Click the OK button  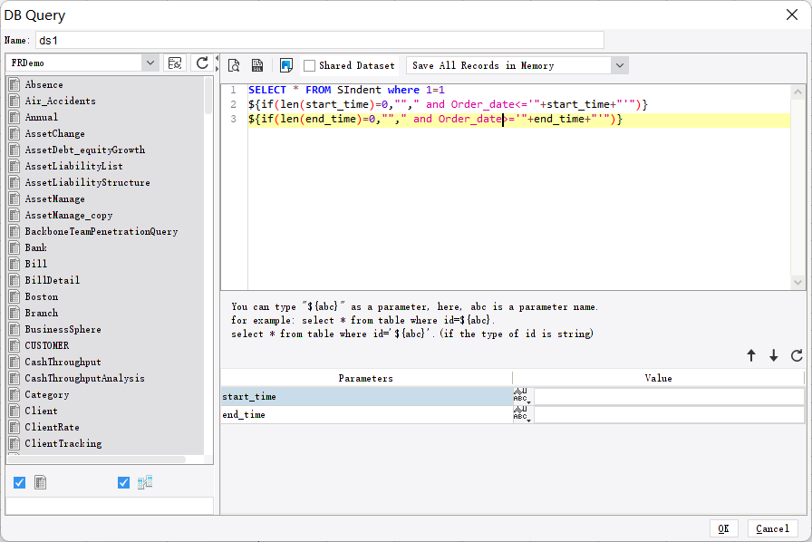point(723,528)
